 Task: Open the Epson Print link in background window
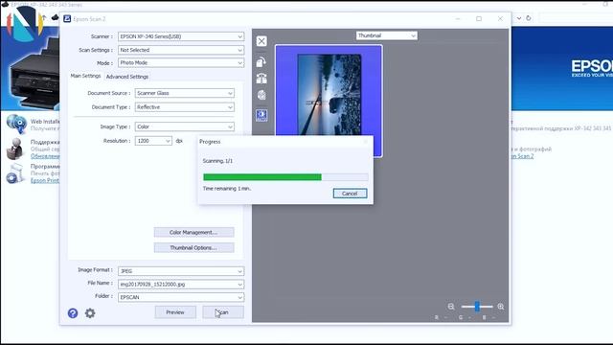(x=45, y=181)
